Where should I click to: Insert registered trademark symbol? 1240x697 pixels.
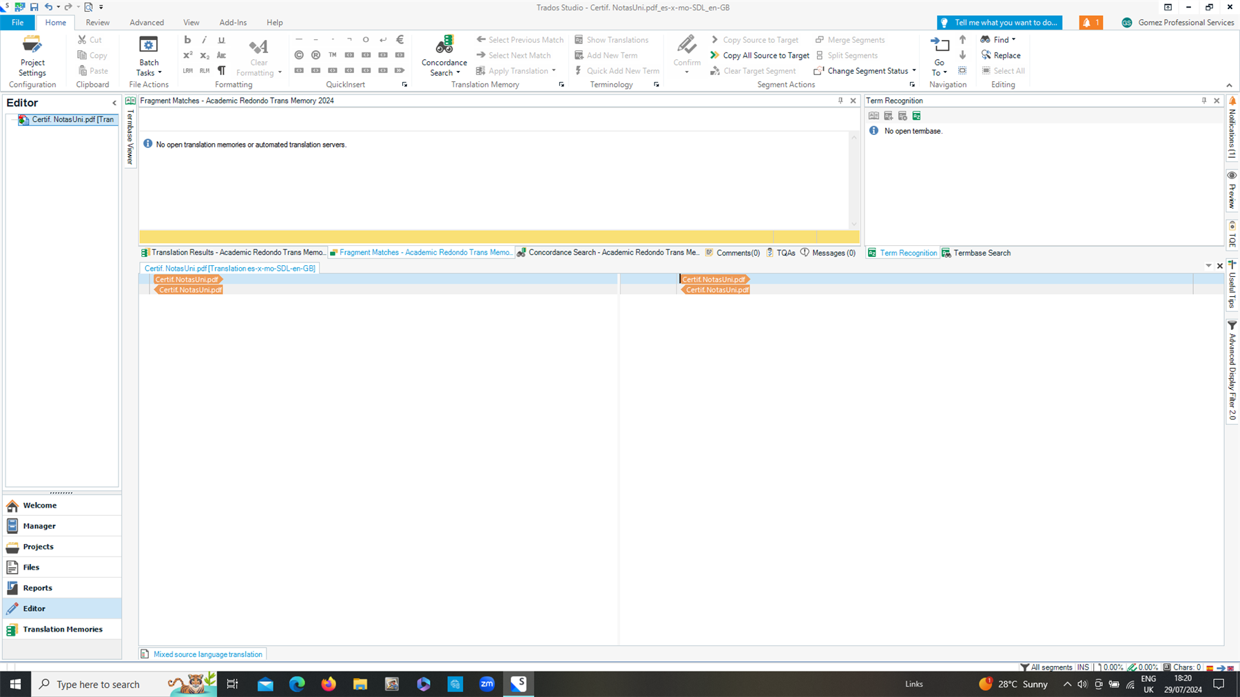click(x=316, y=55)
